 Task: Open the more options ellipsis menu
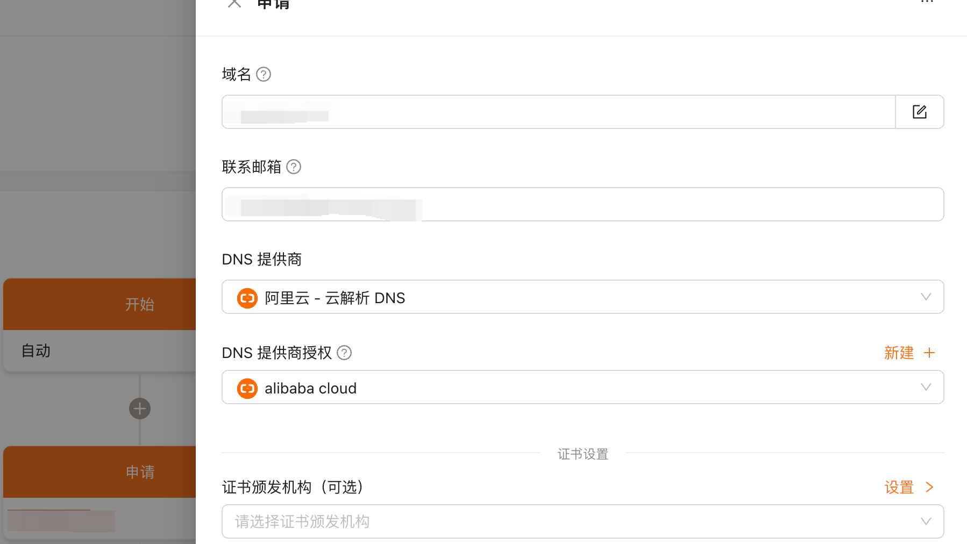pos(927,2)
